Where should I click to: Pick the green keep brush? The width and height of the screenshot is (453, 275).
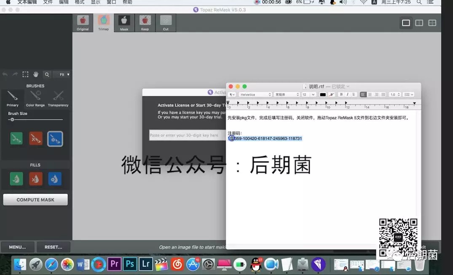click(x=16, y=139)
